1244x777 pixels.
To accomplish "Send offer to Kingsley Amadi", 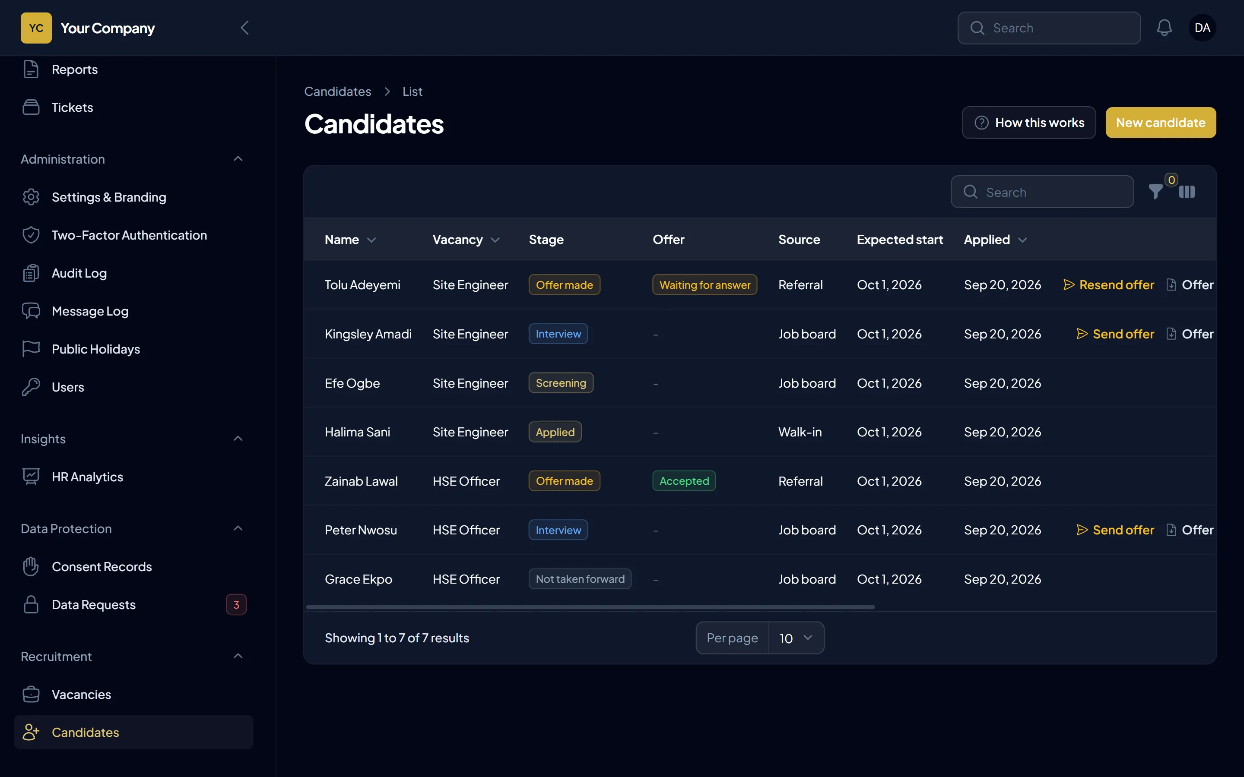I will pyautogui.click(x=1115, y=334).
